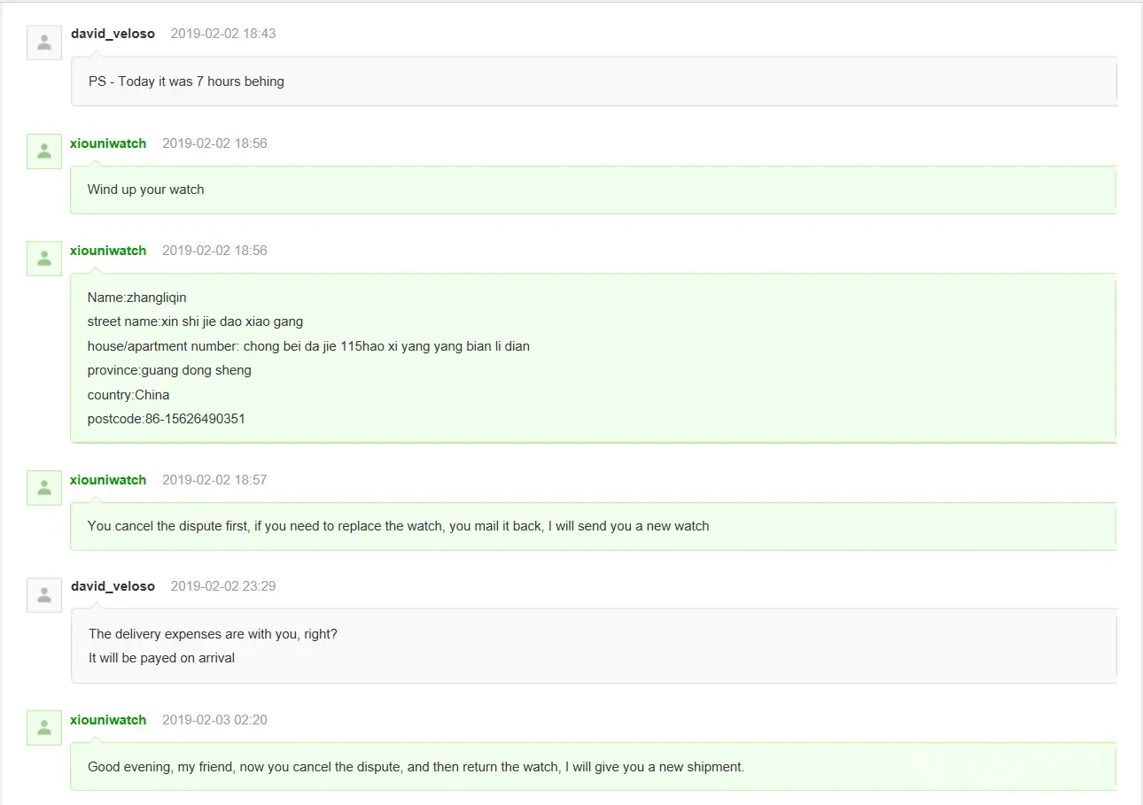Click xiouniwatch's avatar next to "Wind up your watch"
Screen dimensions: 1143x805
click(44, 151)
